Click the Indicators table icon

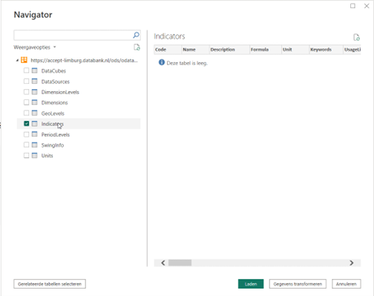coord(35,124)
